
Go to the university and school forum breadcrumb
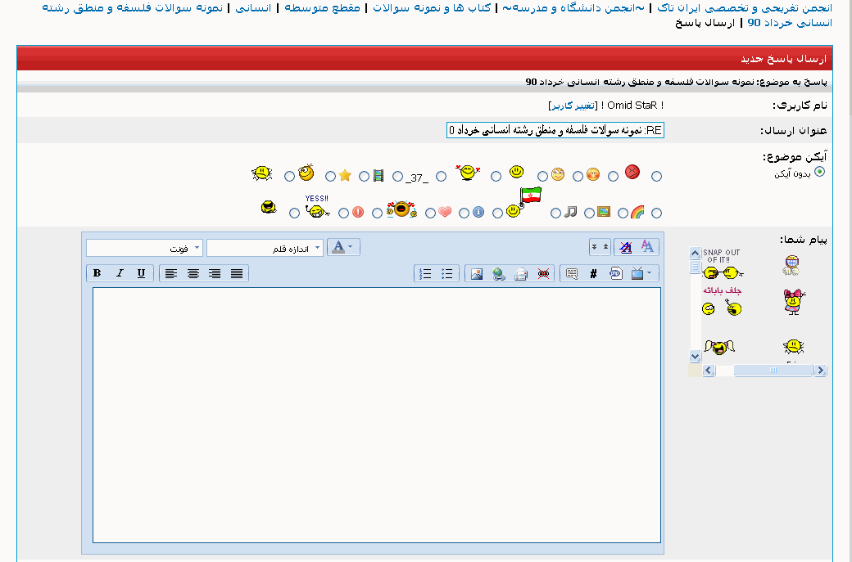tap(573, 8)
